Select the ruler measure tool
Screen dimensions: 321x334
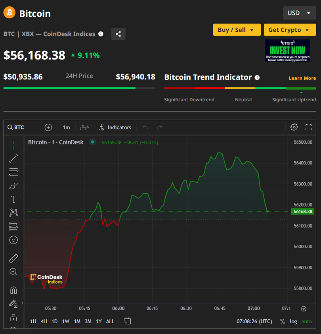coord(13,258)
